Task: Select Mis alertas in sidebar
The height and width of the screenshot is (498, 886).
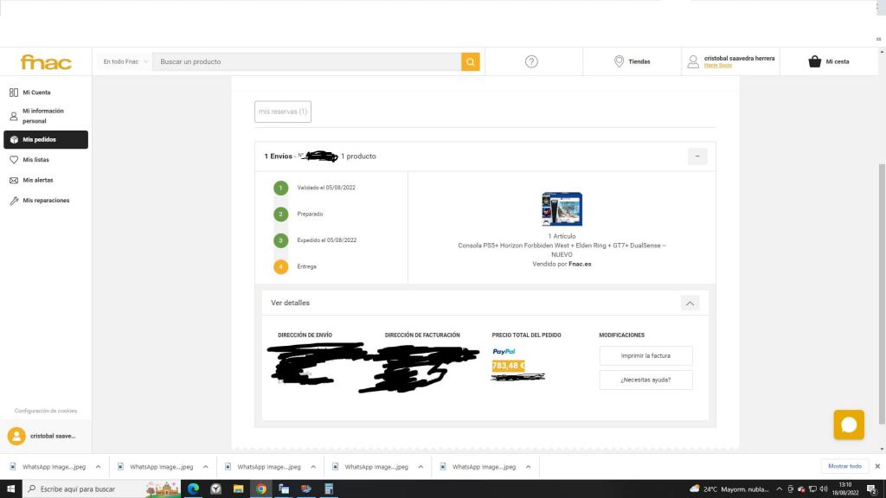Action: coord(37,180)
